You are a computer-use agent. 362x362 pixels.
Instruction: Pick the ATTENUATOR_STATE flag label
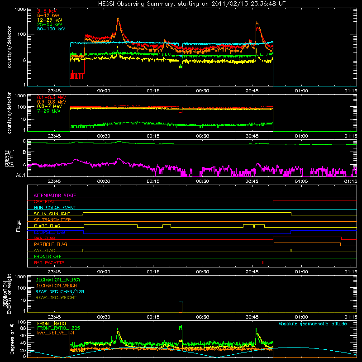click(x=55, y=195)
